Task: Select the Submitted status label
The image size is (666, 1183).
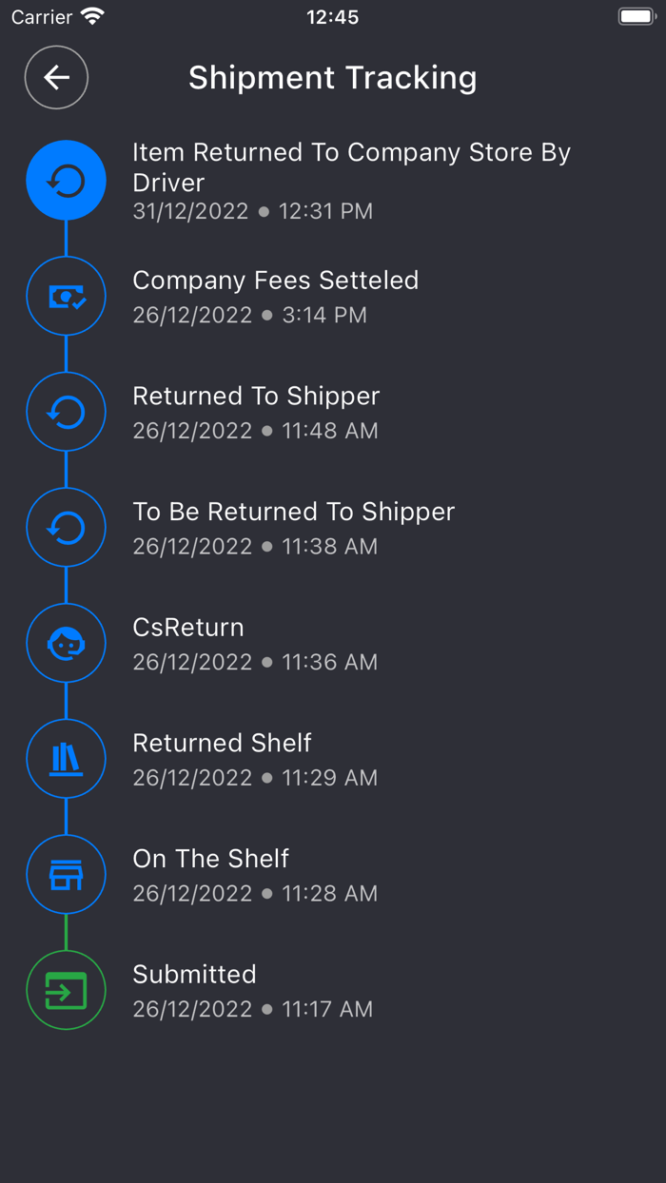Action: 195,975
